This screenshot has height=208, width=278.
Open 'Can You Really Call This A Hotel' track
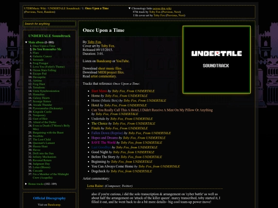click(x=152, y=110)
